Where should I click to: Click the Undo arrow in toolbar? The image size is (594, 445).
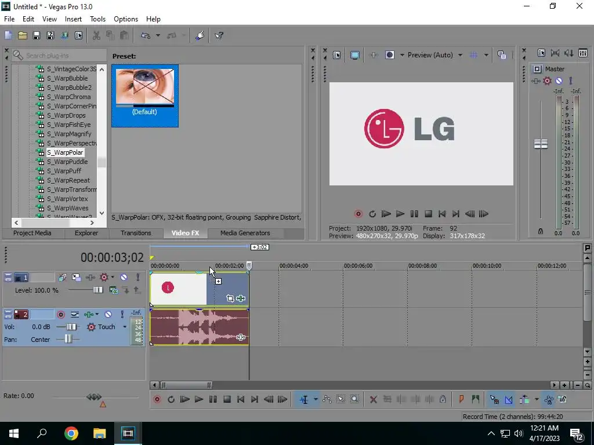pyautogui.click(x=146, y=35)
